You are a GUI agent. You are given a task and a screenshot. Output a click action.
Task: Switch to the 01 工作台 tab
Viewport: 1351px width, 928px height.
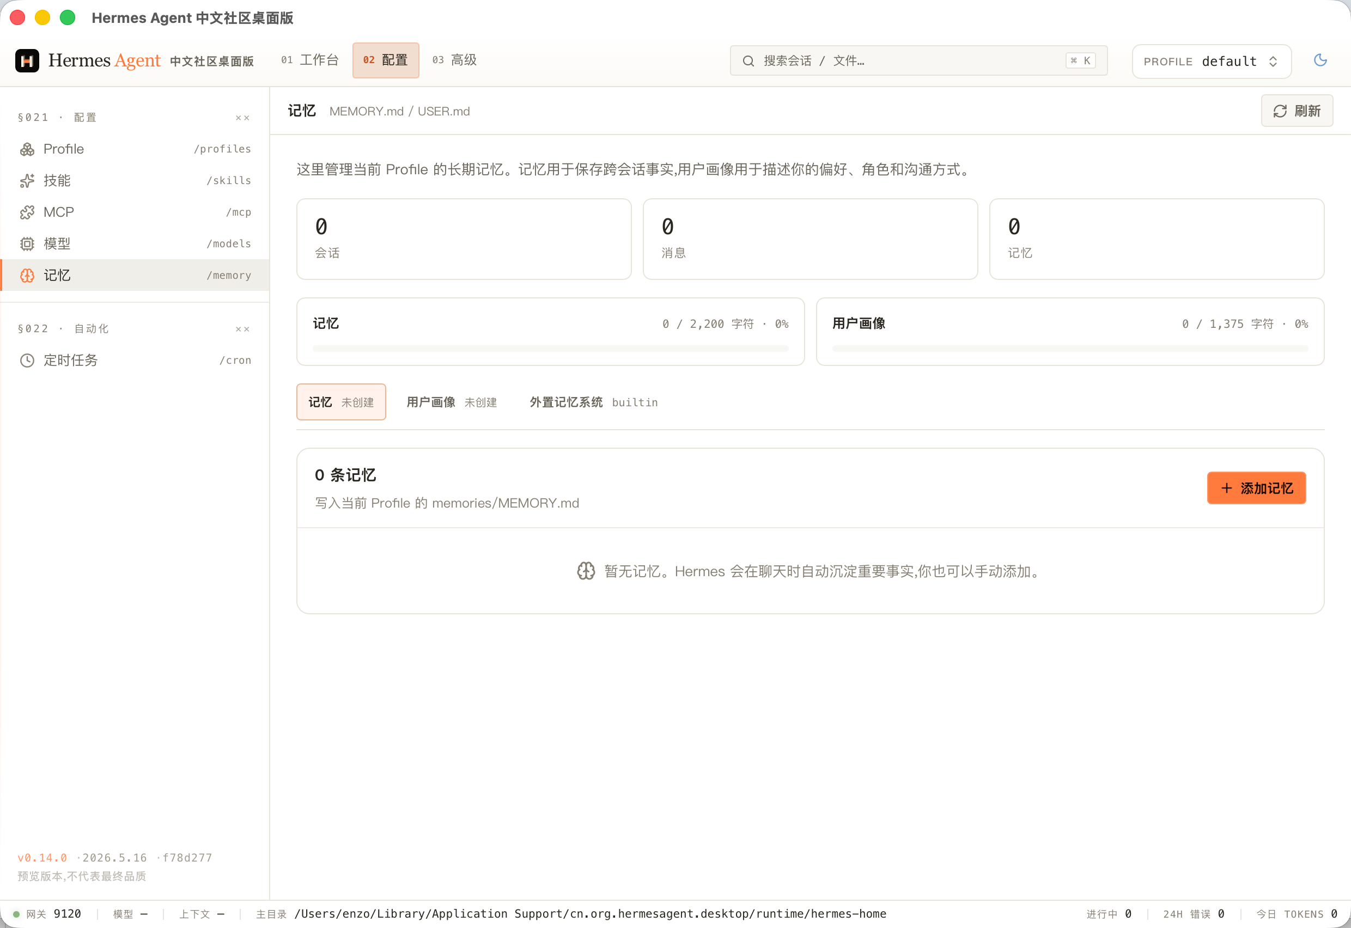pos(309,60)
